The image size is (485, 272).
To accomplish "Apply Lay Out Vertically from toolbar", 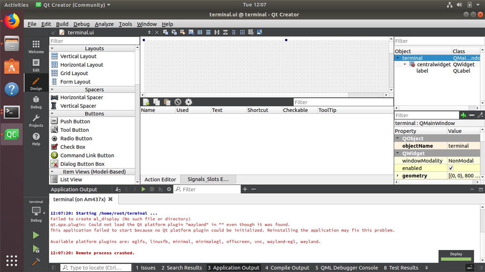I will (208, 32).
